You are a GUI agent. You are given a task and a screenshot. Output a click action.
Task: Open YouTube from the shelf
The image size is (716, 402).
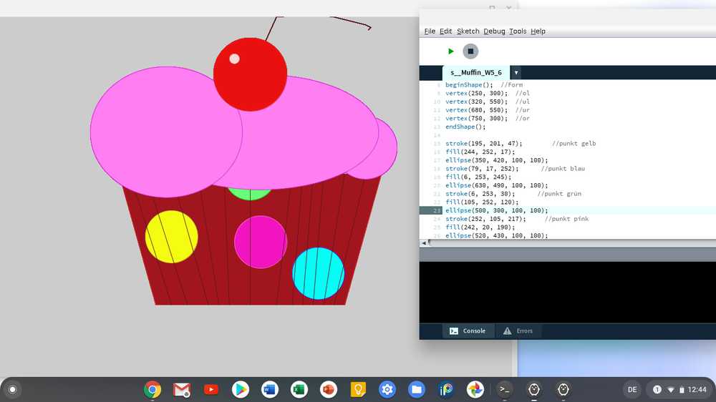tap(211, 390)
